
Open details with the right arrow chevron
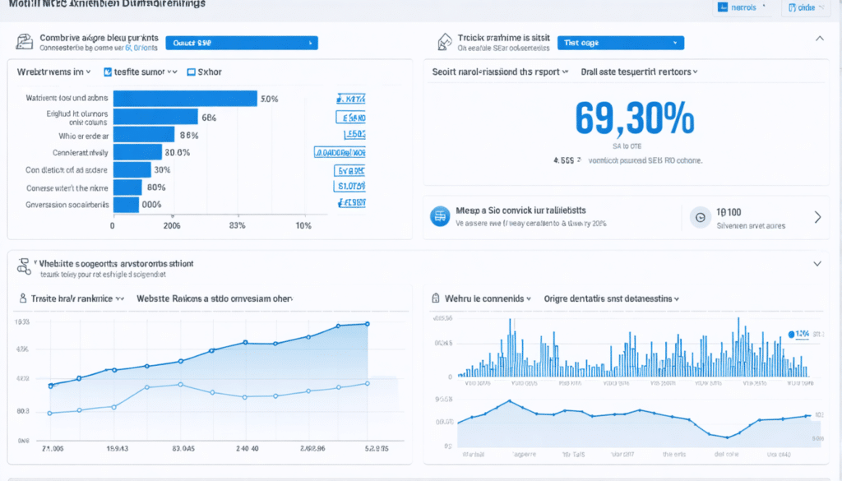[817, 217]
